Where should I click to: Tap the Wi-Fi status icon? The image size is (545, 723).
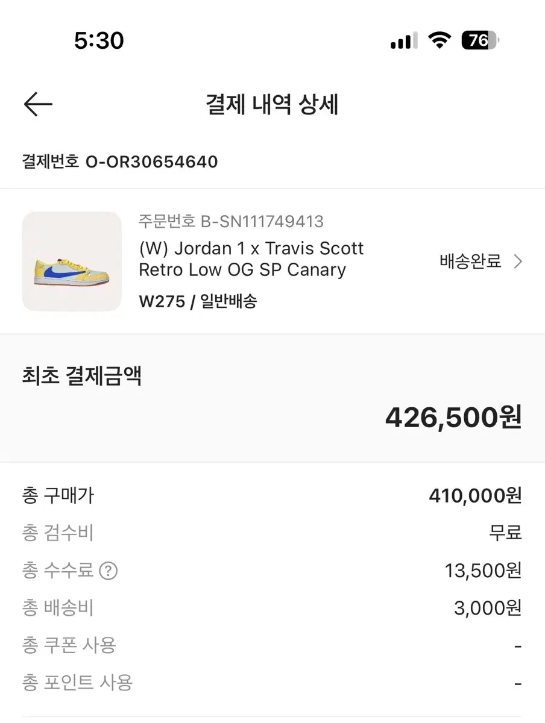pos(439,41)
